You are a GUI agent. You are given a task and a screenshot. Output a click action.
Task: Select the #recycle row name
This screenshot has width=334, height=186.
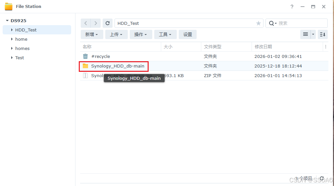coord(101,57)
